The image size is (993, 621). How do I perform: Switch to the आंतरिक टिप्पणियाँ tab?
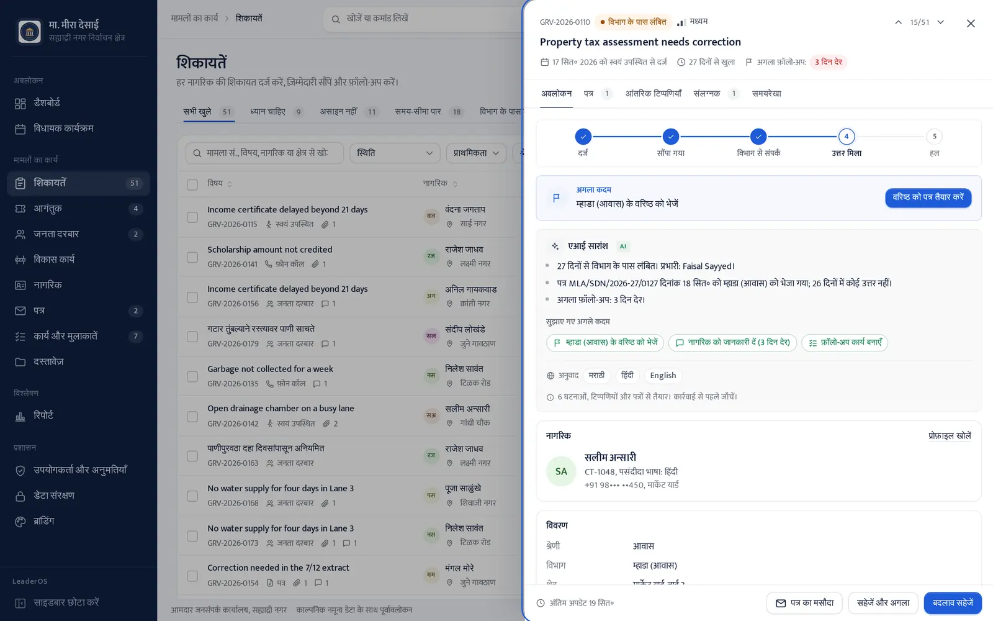click(653, 94)
